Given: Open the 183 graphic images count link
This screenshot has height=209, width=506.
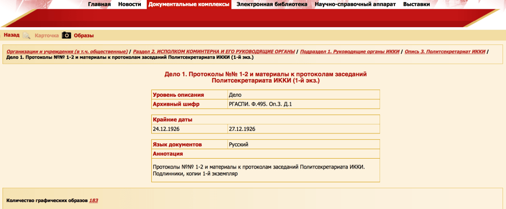Looking at the screenshot, I should tap(93, 201).
